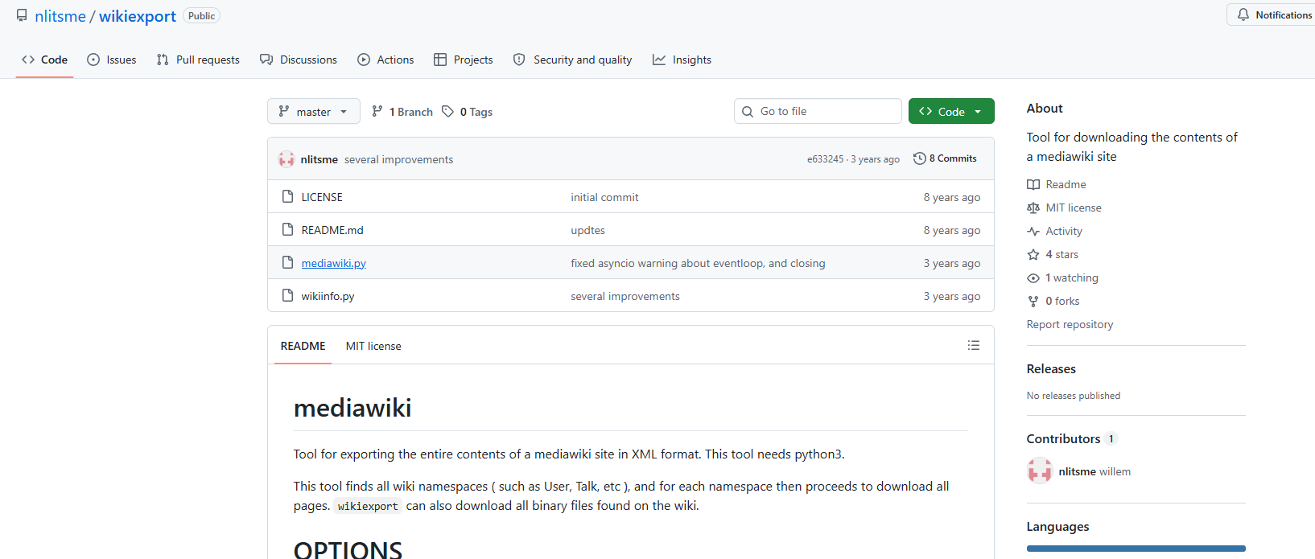Click the tag icon beside 0 Tags
Image resolution: width=1315 pixels, height=559 pixels.
(448, 111)
